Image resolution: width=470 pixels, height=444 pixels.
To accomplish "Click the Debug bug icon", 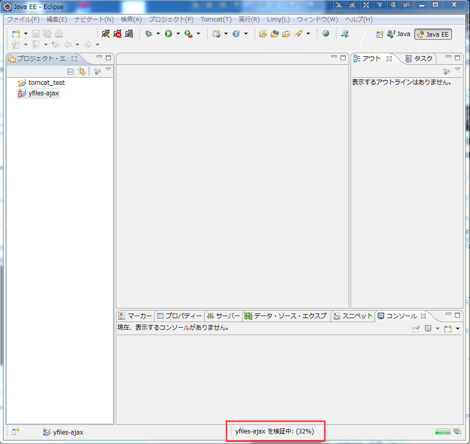I will [148, 34].
